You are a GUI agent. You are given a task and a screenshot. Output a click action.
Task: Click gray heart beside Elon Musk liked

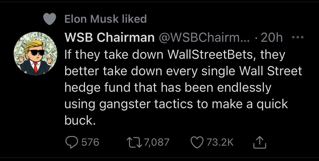(49, 19)
